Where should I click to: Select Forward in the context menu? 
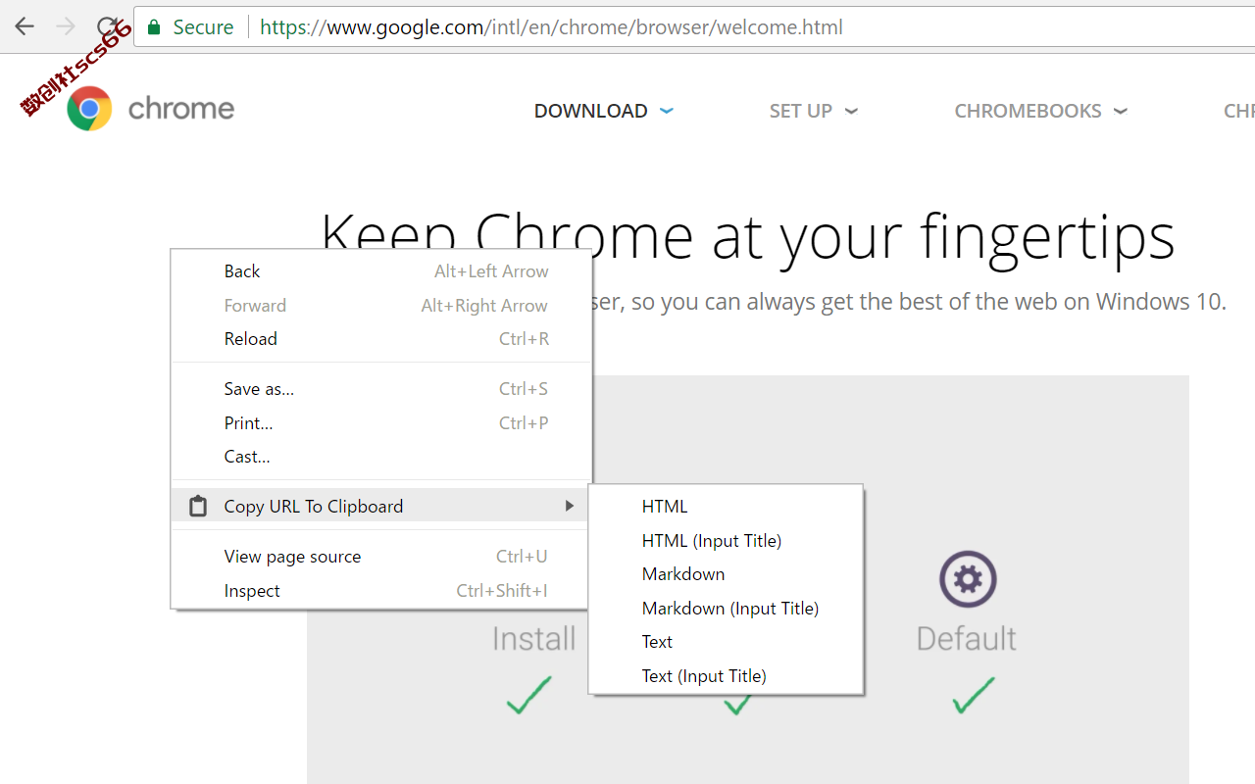[381, 306]
